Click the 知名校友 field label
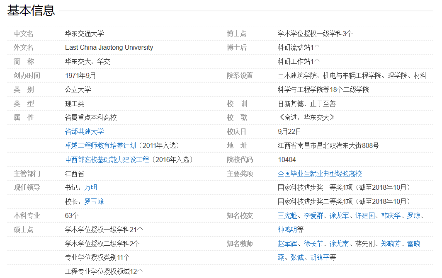Viewport: 442px width, 278px height. click(240, 216)
